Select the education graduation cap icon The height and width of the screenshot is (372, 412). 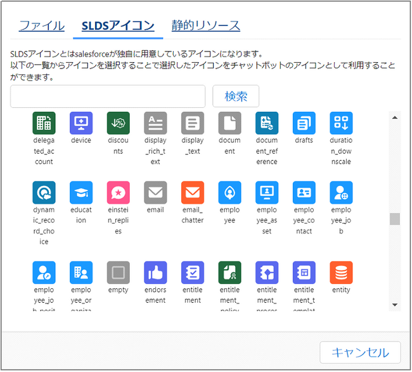(x=81, y=192)
